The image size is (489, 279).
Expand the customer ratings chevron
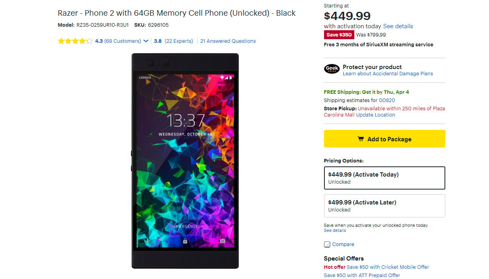pyautogui.click(x=146, y=41)
